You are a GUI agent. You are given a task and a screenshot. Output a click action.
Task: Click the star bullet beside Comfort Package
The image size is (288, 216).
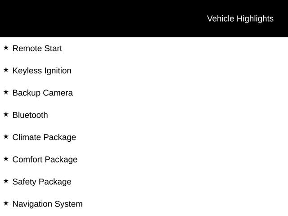pos(6,158)
